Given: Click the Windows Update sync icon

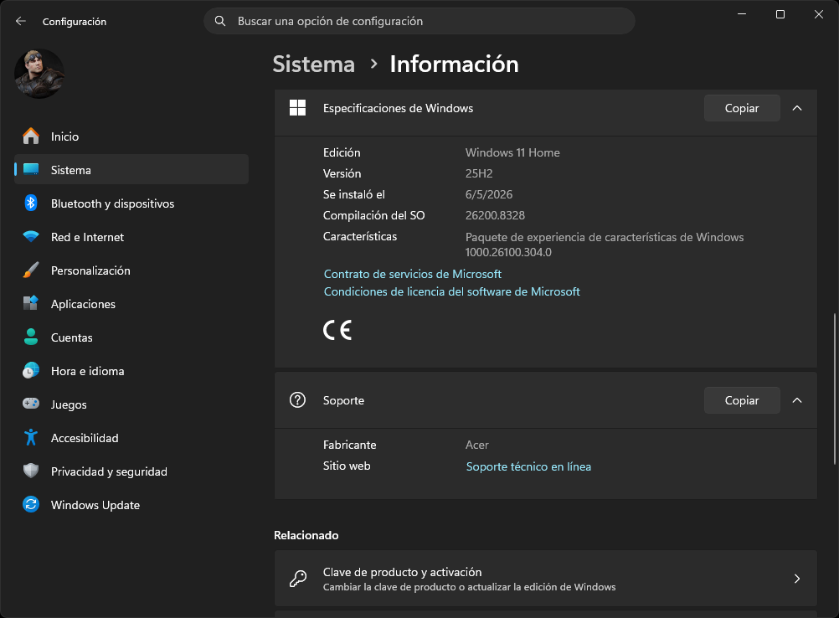Looking at the screenshot, I should (x=31, y=505).
